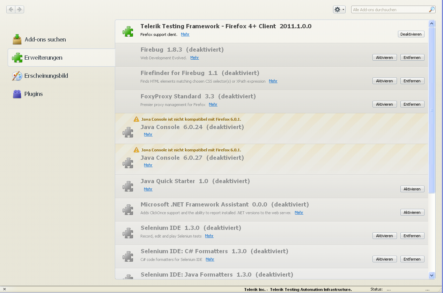This screenshot has height=293, width=443.
Task: Open 'Mehr' link for FoxyProxy Standard
Action: click(x=213, y=105)
